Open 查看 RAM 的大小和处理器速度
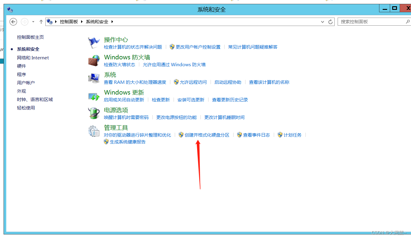411x238 pixels. (x=135, y=82)
